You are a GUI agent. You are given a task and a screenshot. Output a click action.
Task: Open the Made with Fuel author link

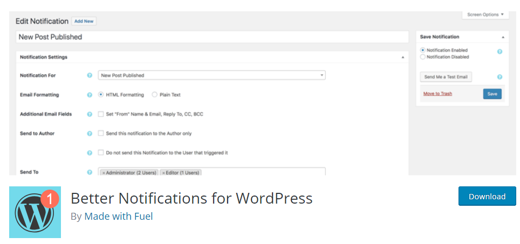[x=119, y=217]
